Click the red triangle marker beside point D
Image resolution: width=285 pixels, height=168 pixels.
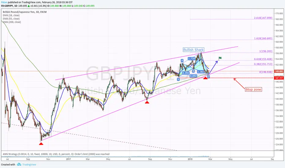(x=205, y=78)
